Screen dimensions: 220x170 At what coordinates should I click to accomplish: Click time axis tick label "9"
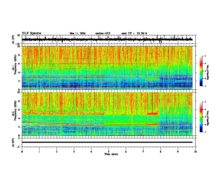[x=178, y=152]
